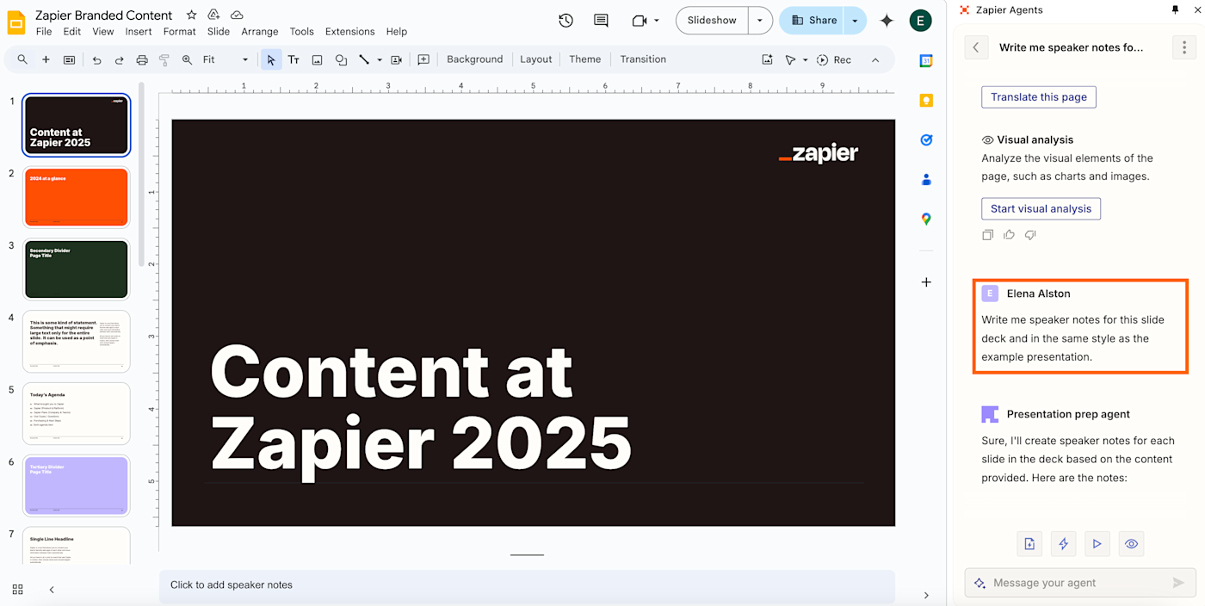Open the comments history panel

[601, 21]
